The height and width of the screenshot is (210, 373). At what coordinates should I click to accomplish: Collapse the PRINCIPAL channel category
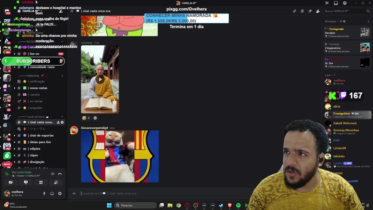(x=33, y=76)
